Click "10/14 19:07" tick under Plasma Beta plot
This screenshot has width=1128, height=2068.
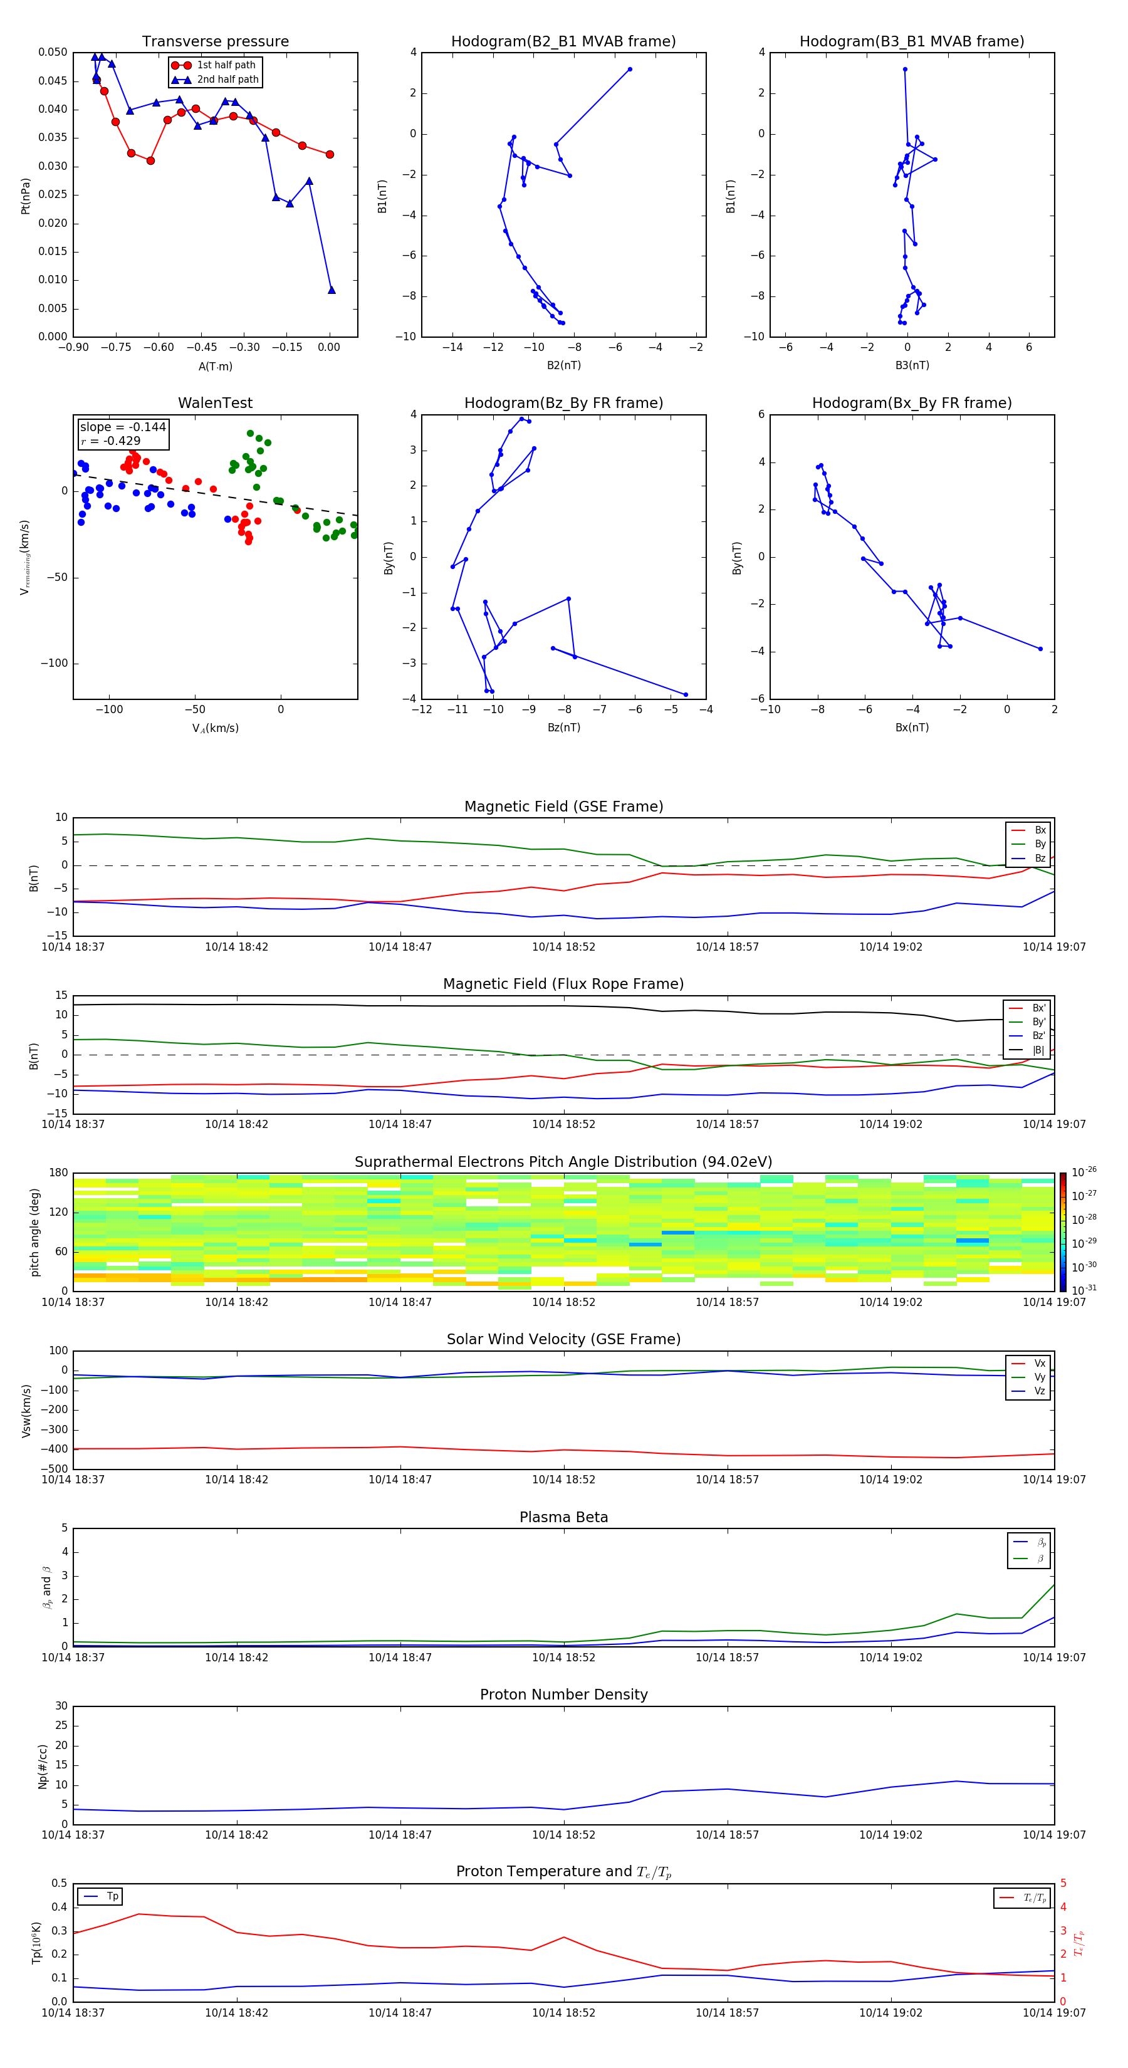tap(1054, 1658)
